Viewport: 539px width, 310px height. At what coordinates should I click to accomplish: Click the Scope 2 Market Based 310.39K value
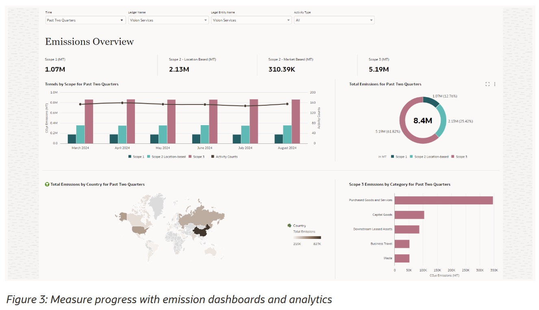(x=282, y=69)
